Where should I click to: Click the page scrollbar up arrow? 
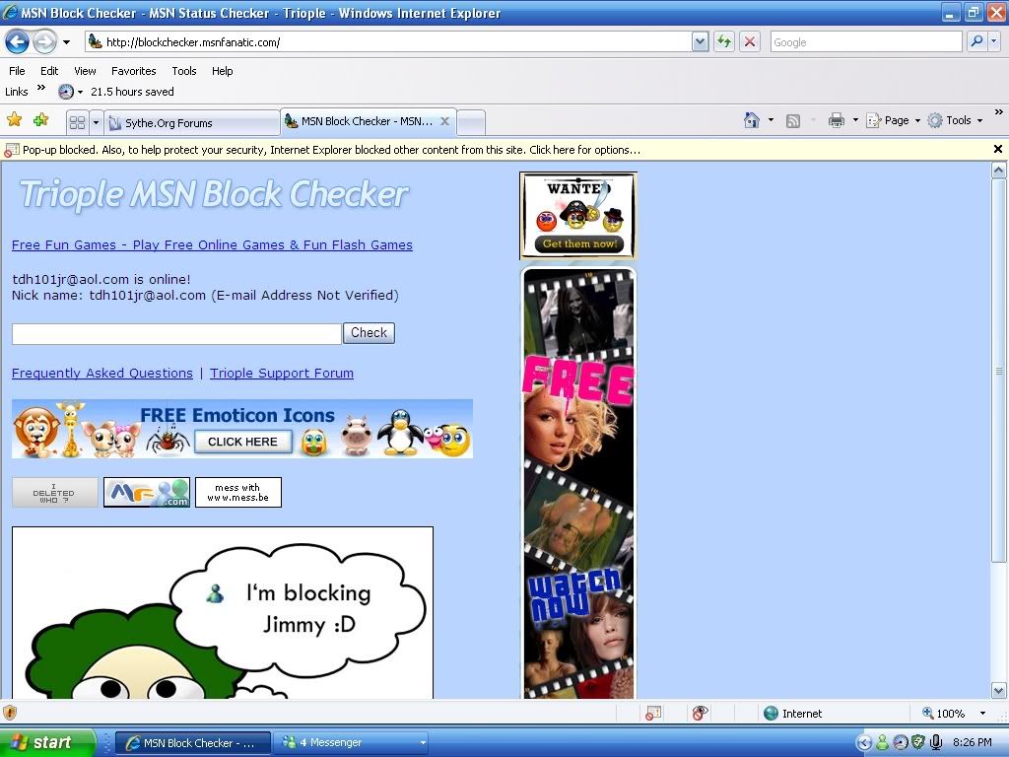pos(999,170)
